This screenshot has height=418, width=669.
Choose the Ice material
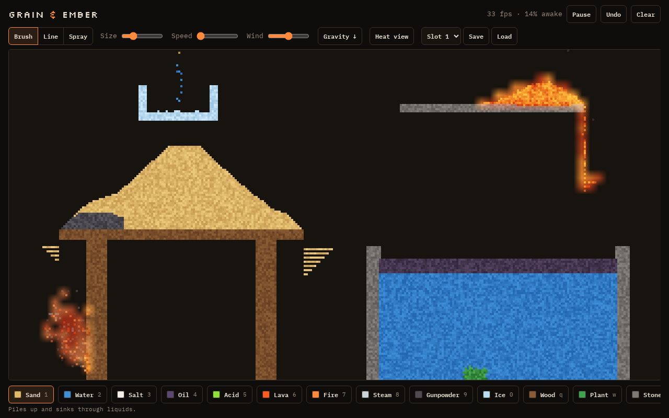(498, 394)
